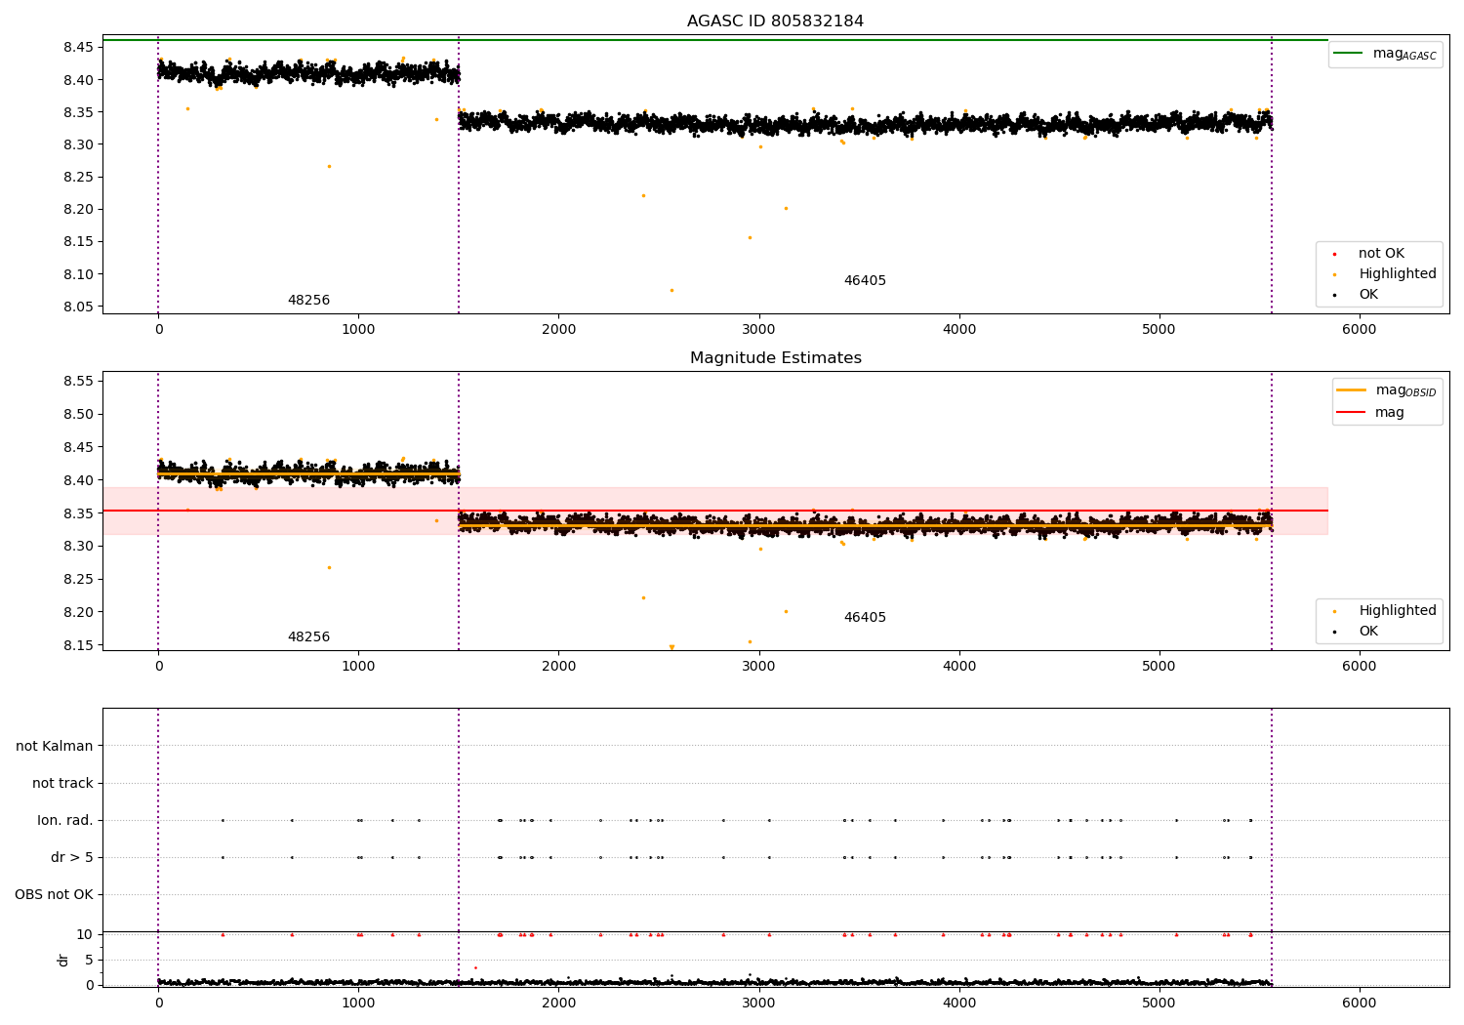This screenshot has width=1464, height=1025.
Task: Click the 'OBS not OK' row label
Action: tap(54, 894)
